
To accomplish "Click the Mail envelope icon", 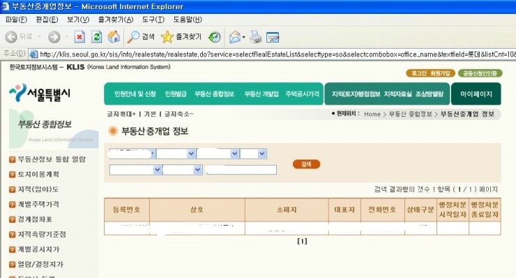I will (x=235, y=37).
